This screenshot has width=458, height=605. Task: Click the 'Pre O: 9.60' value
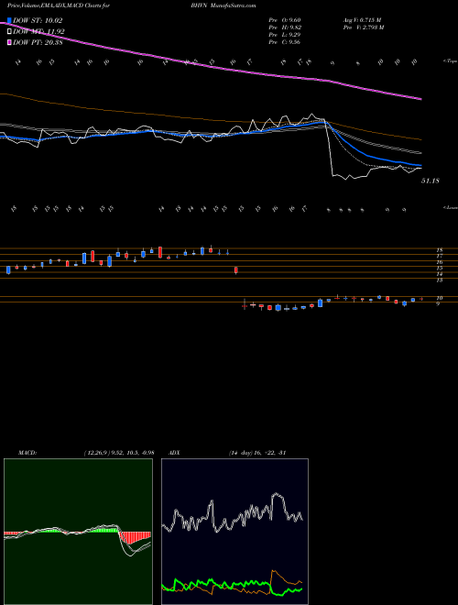click(285, 20)
